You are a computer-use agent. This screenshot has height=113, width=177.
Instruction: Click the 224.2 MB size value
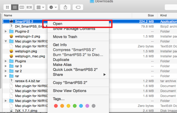coord(146,21)
